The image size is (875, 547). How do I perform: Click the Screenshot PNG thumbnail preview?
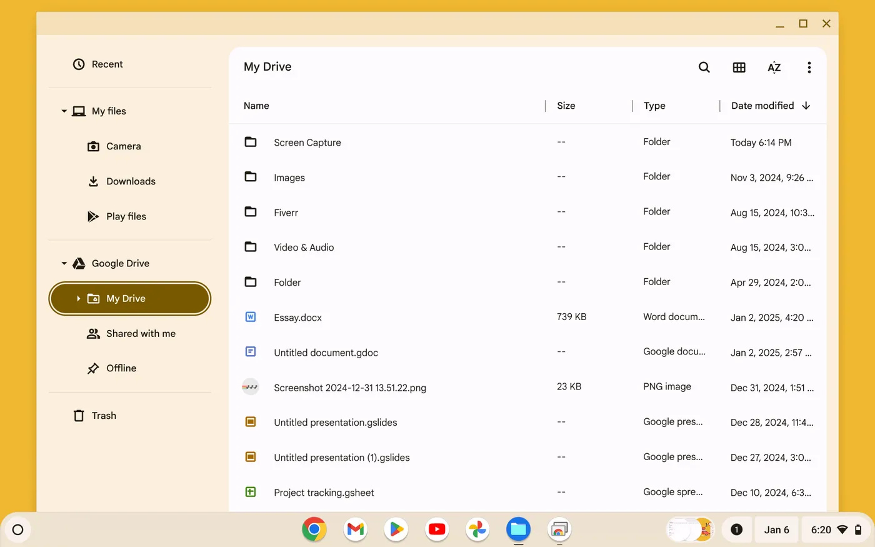click(x=251, y=387)
